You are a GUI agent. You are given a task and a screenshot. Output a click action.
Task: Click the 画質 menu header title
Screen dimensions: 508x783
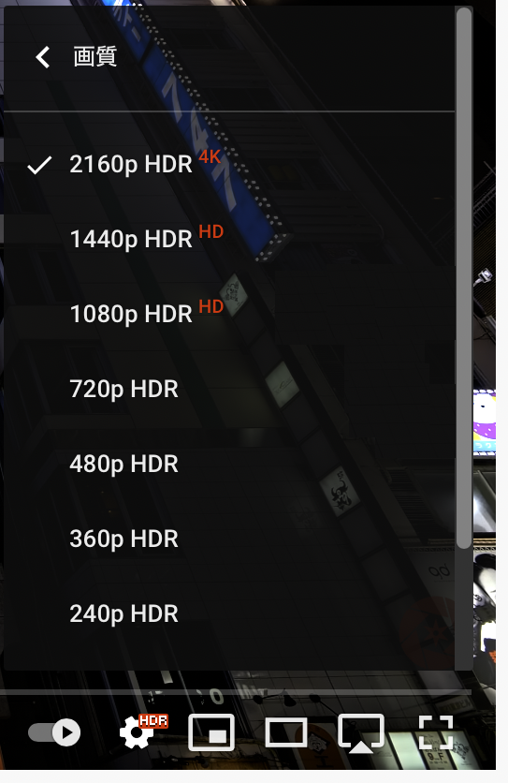coord(94,56)
